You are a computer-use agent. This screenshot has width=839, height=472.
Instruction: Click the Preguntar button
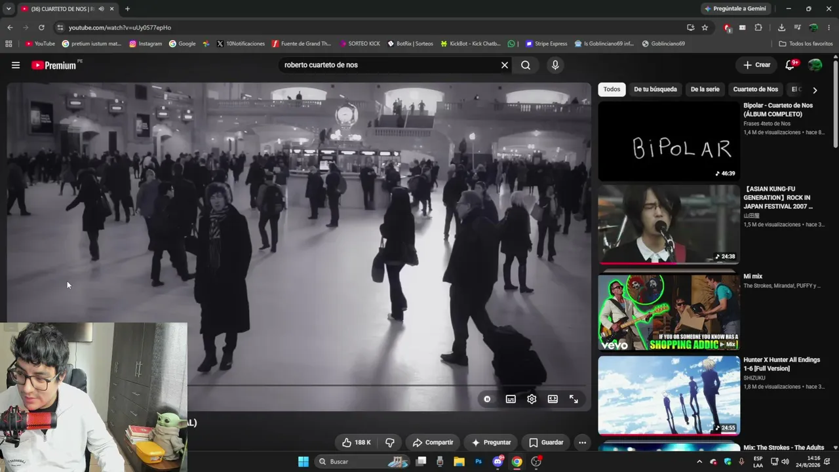491,442
